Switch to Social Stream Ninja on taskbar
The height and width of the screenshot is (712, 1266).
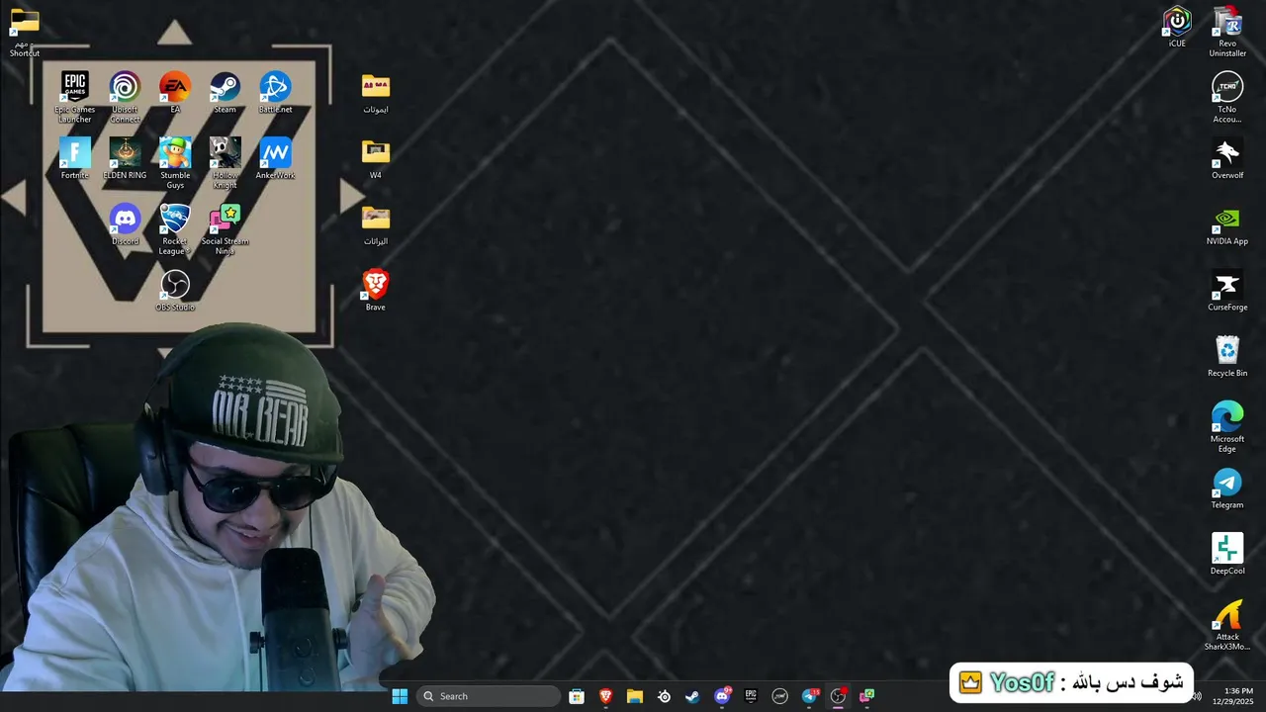[x=867, y=696]
